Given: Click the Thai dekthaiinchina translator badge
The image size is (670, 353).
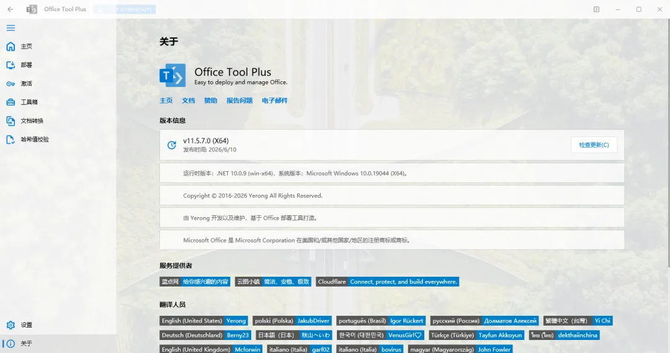Looking at the screenshot, I should [x=565, y=335].
